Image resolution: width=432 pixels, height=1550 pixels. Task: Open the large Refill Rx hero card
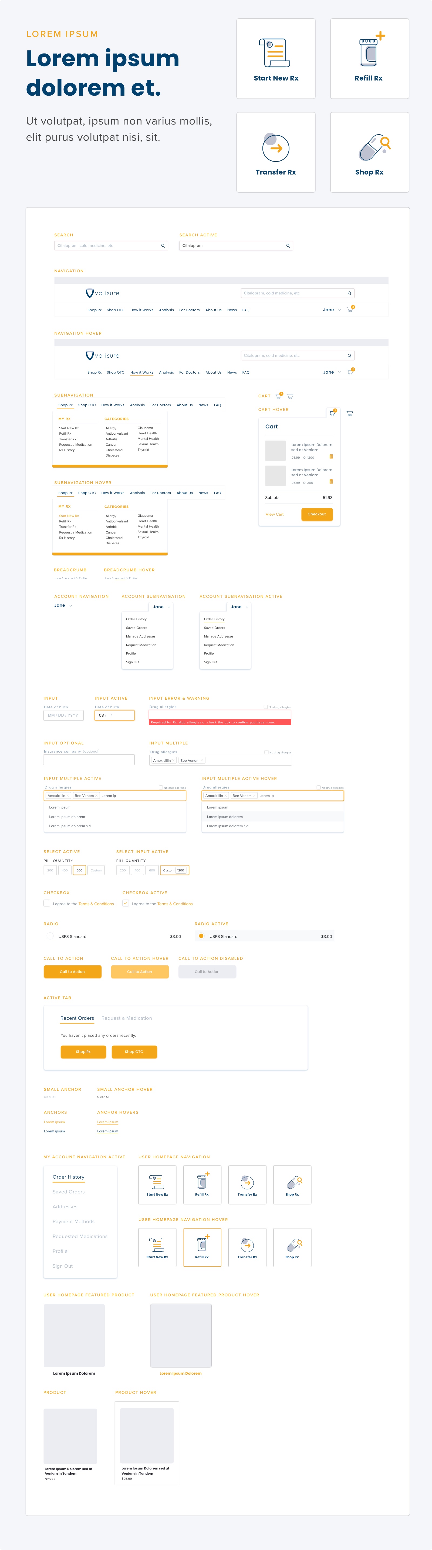click(369, 58)
